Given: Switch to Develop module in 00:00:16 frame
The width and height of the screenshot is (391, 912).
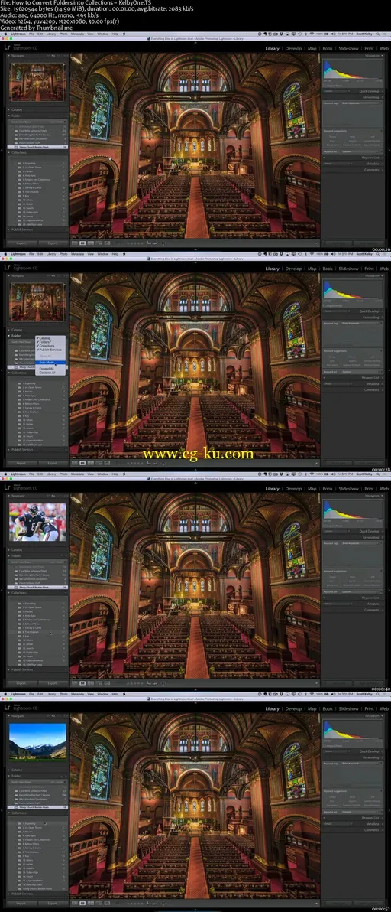Looking at the screenshot, I should [x=293, y=49].
